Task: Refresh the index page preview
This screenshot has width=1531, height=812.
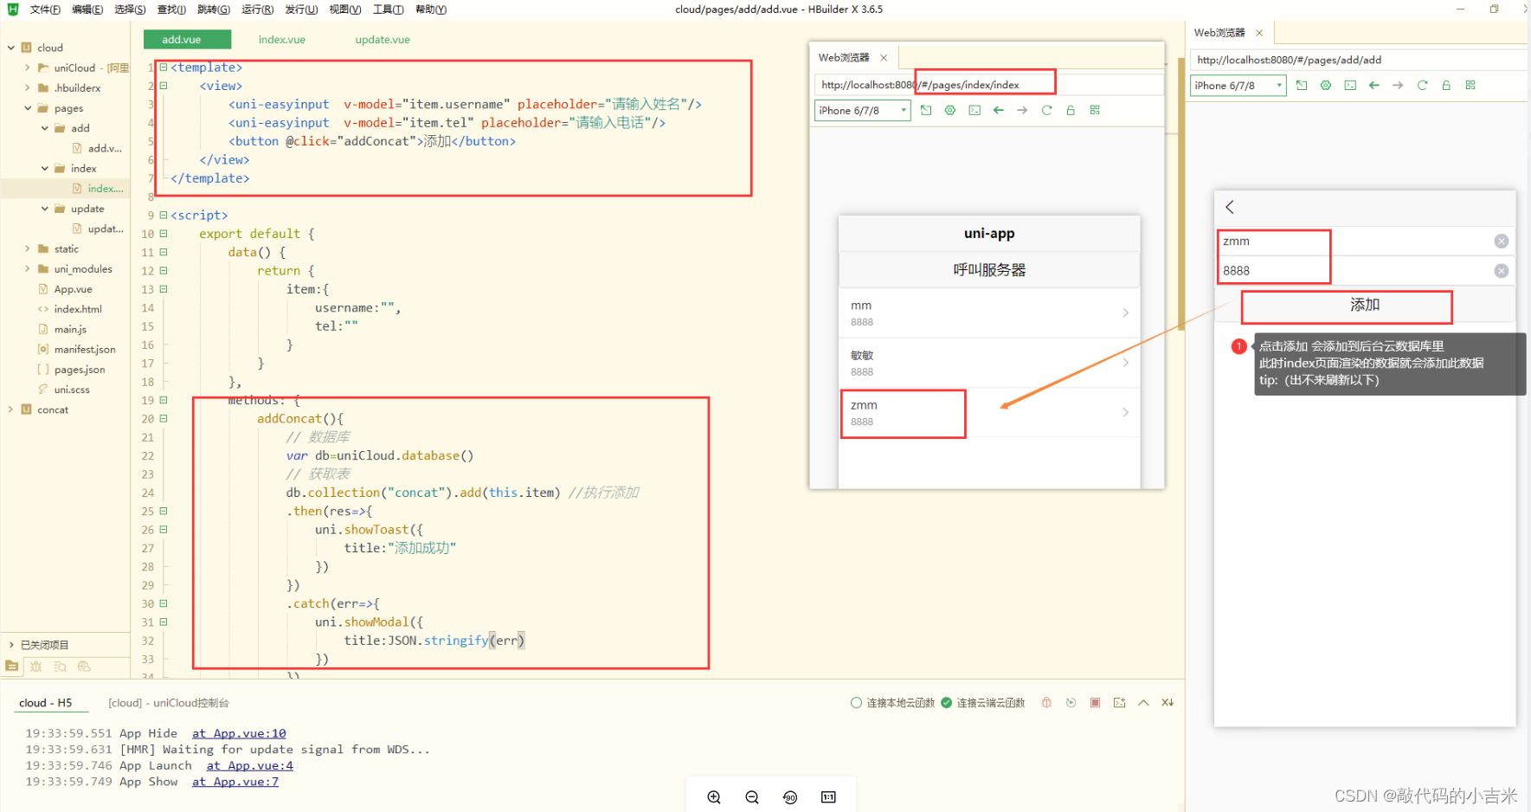Action: [x=1046, y=110]
